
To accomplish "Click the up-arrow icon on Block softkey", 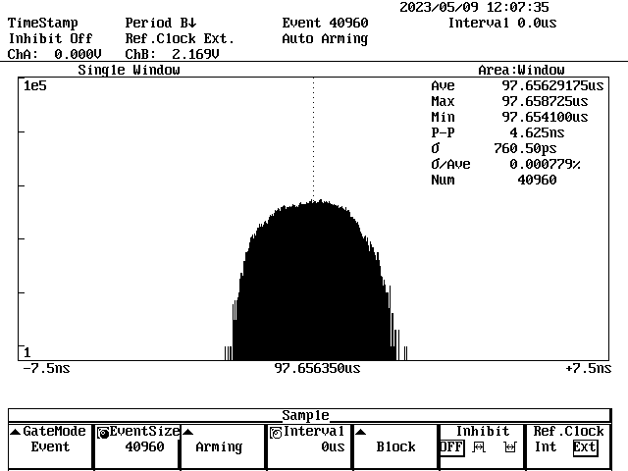I will (x=360, y=432).
